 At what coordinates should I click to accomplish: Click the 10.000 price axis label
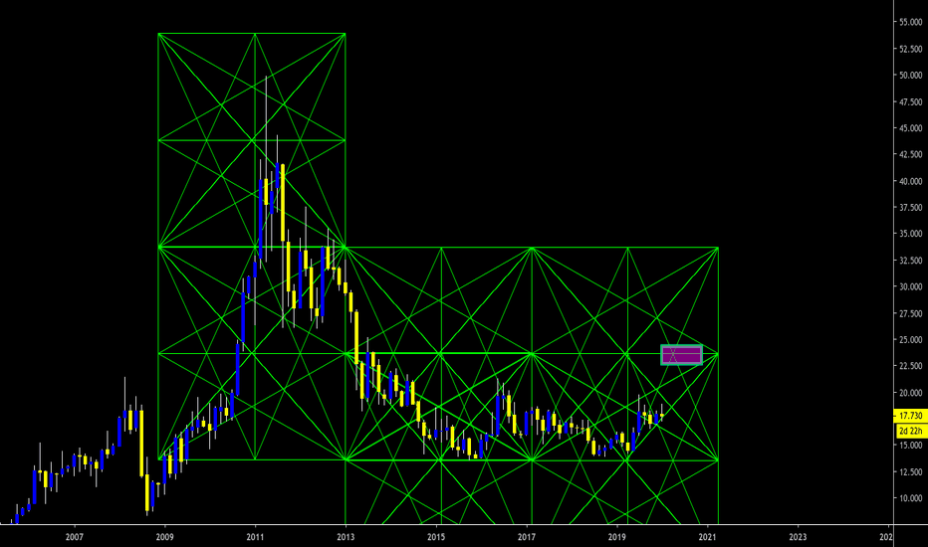(x=911, y=498)
